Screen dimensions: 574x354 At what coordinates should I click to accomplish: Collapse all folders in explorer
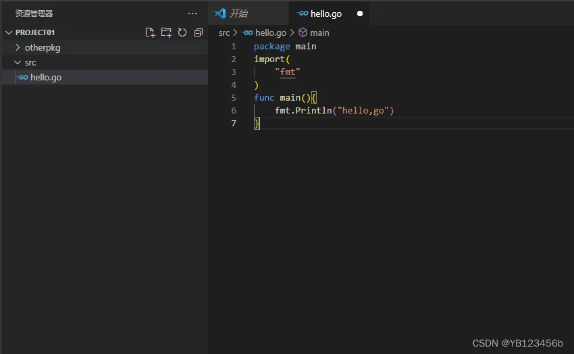coord(199,32)
